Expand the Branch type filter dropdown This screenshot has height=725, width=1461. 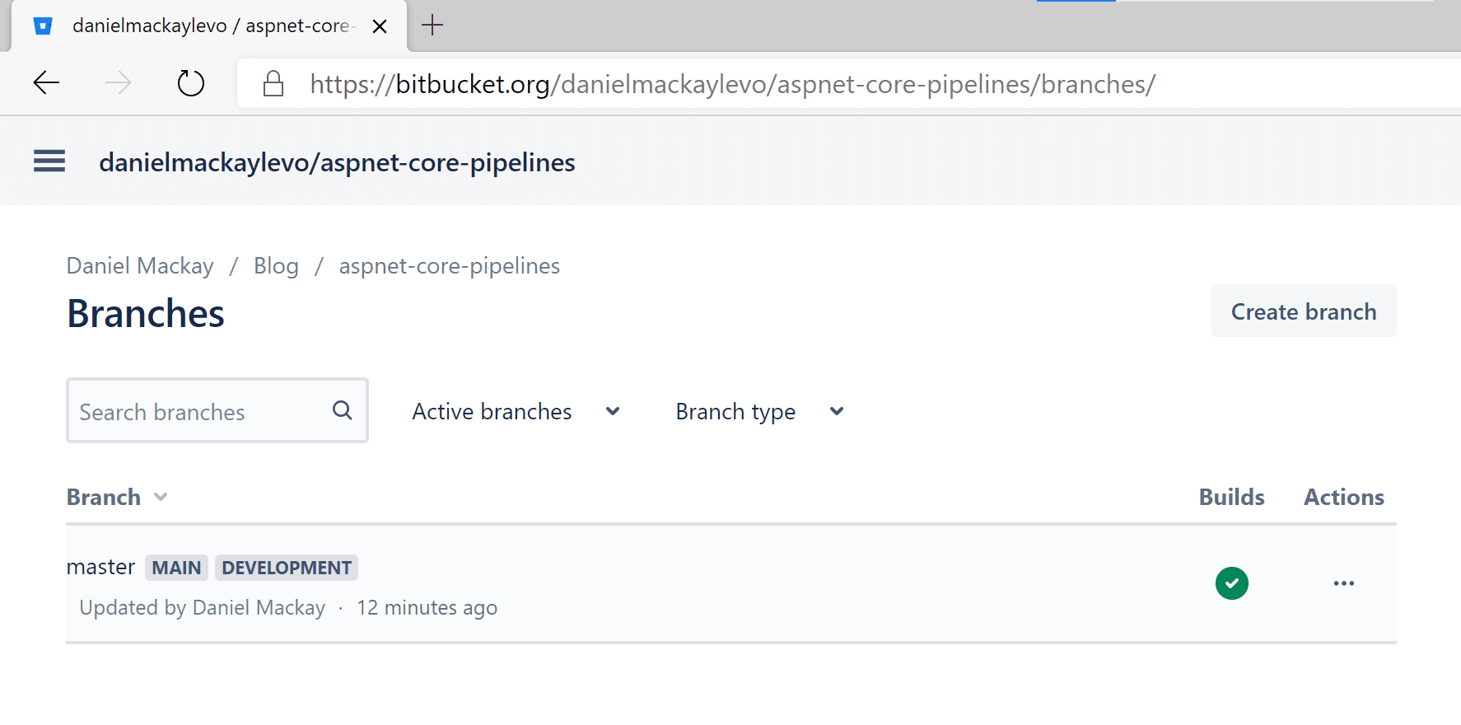[x=759, y=411]
